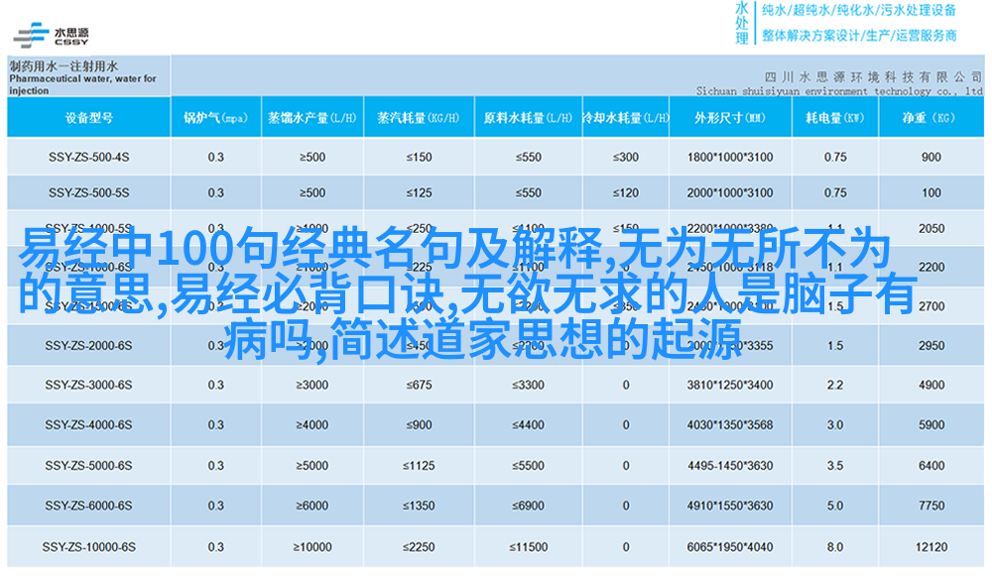
Task: Click the 整体工艺设计/生产/运营服务 text
Action: pos(858,36)
